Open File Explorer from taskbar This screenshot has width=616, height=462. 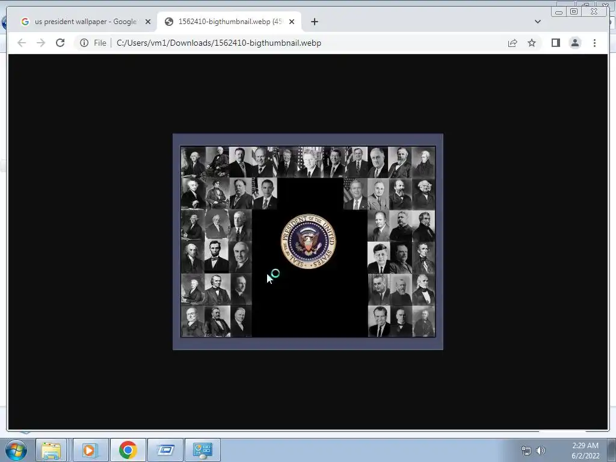click(51, 450)
